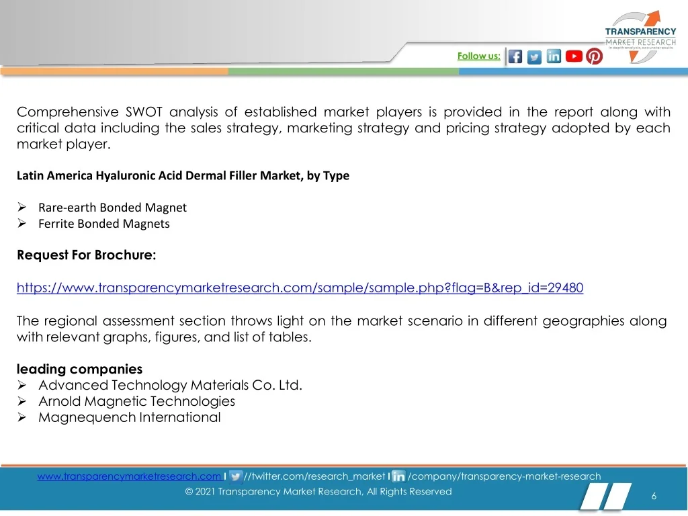Select the 'Ferrite Bonded Magnets' bullet item

pos(104,224)
